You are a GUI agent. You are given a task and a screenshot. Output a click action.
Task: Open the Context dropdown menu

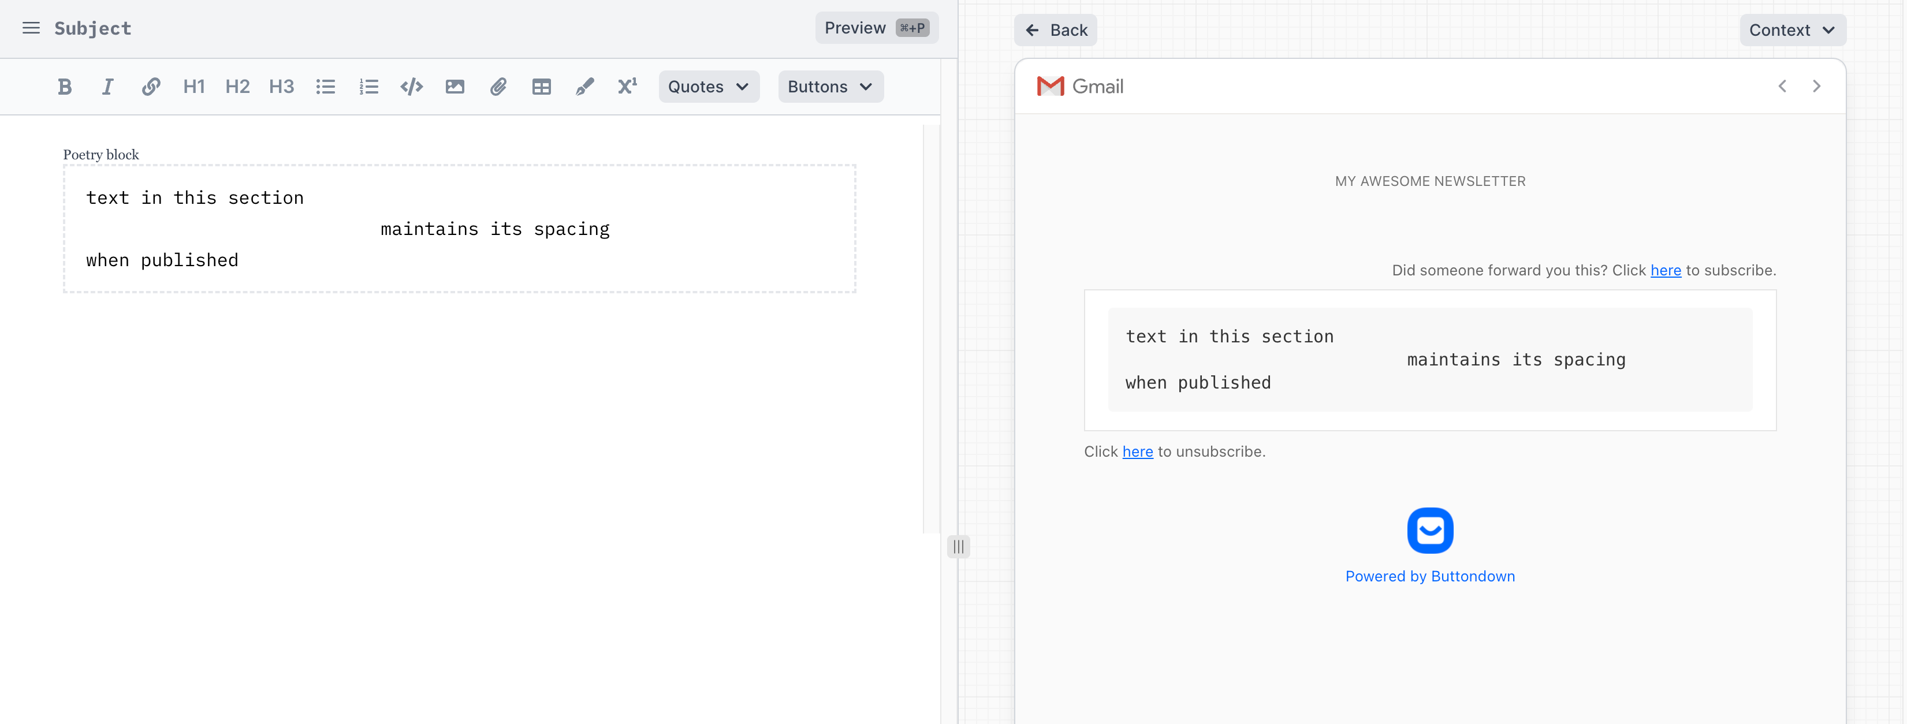tap(1791, 31)
